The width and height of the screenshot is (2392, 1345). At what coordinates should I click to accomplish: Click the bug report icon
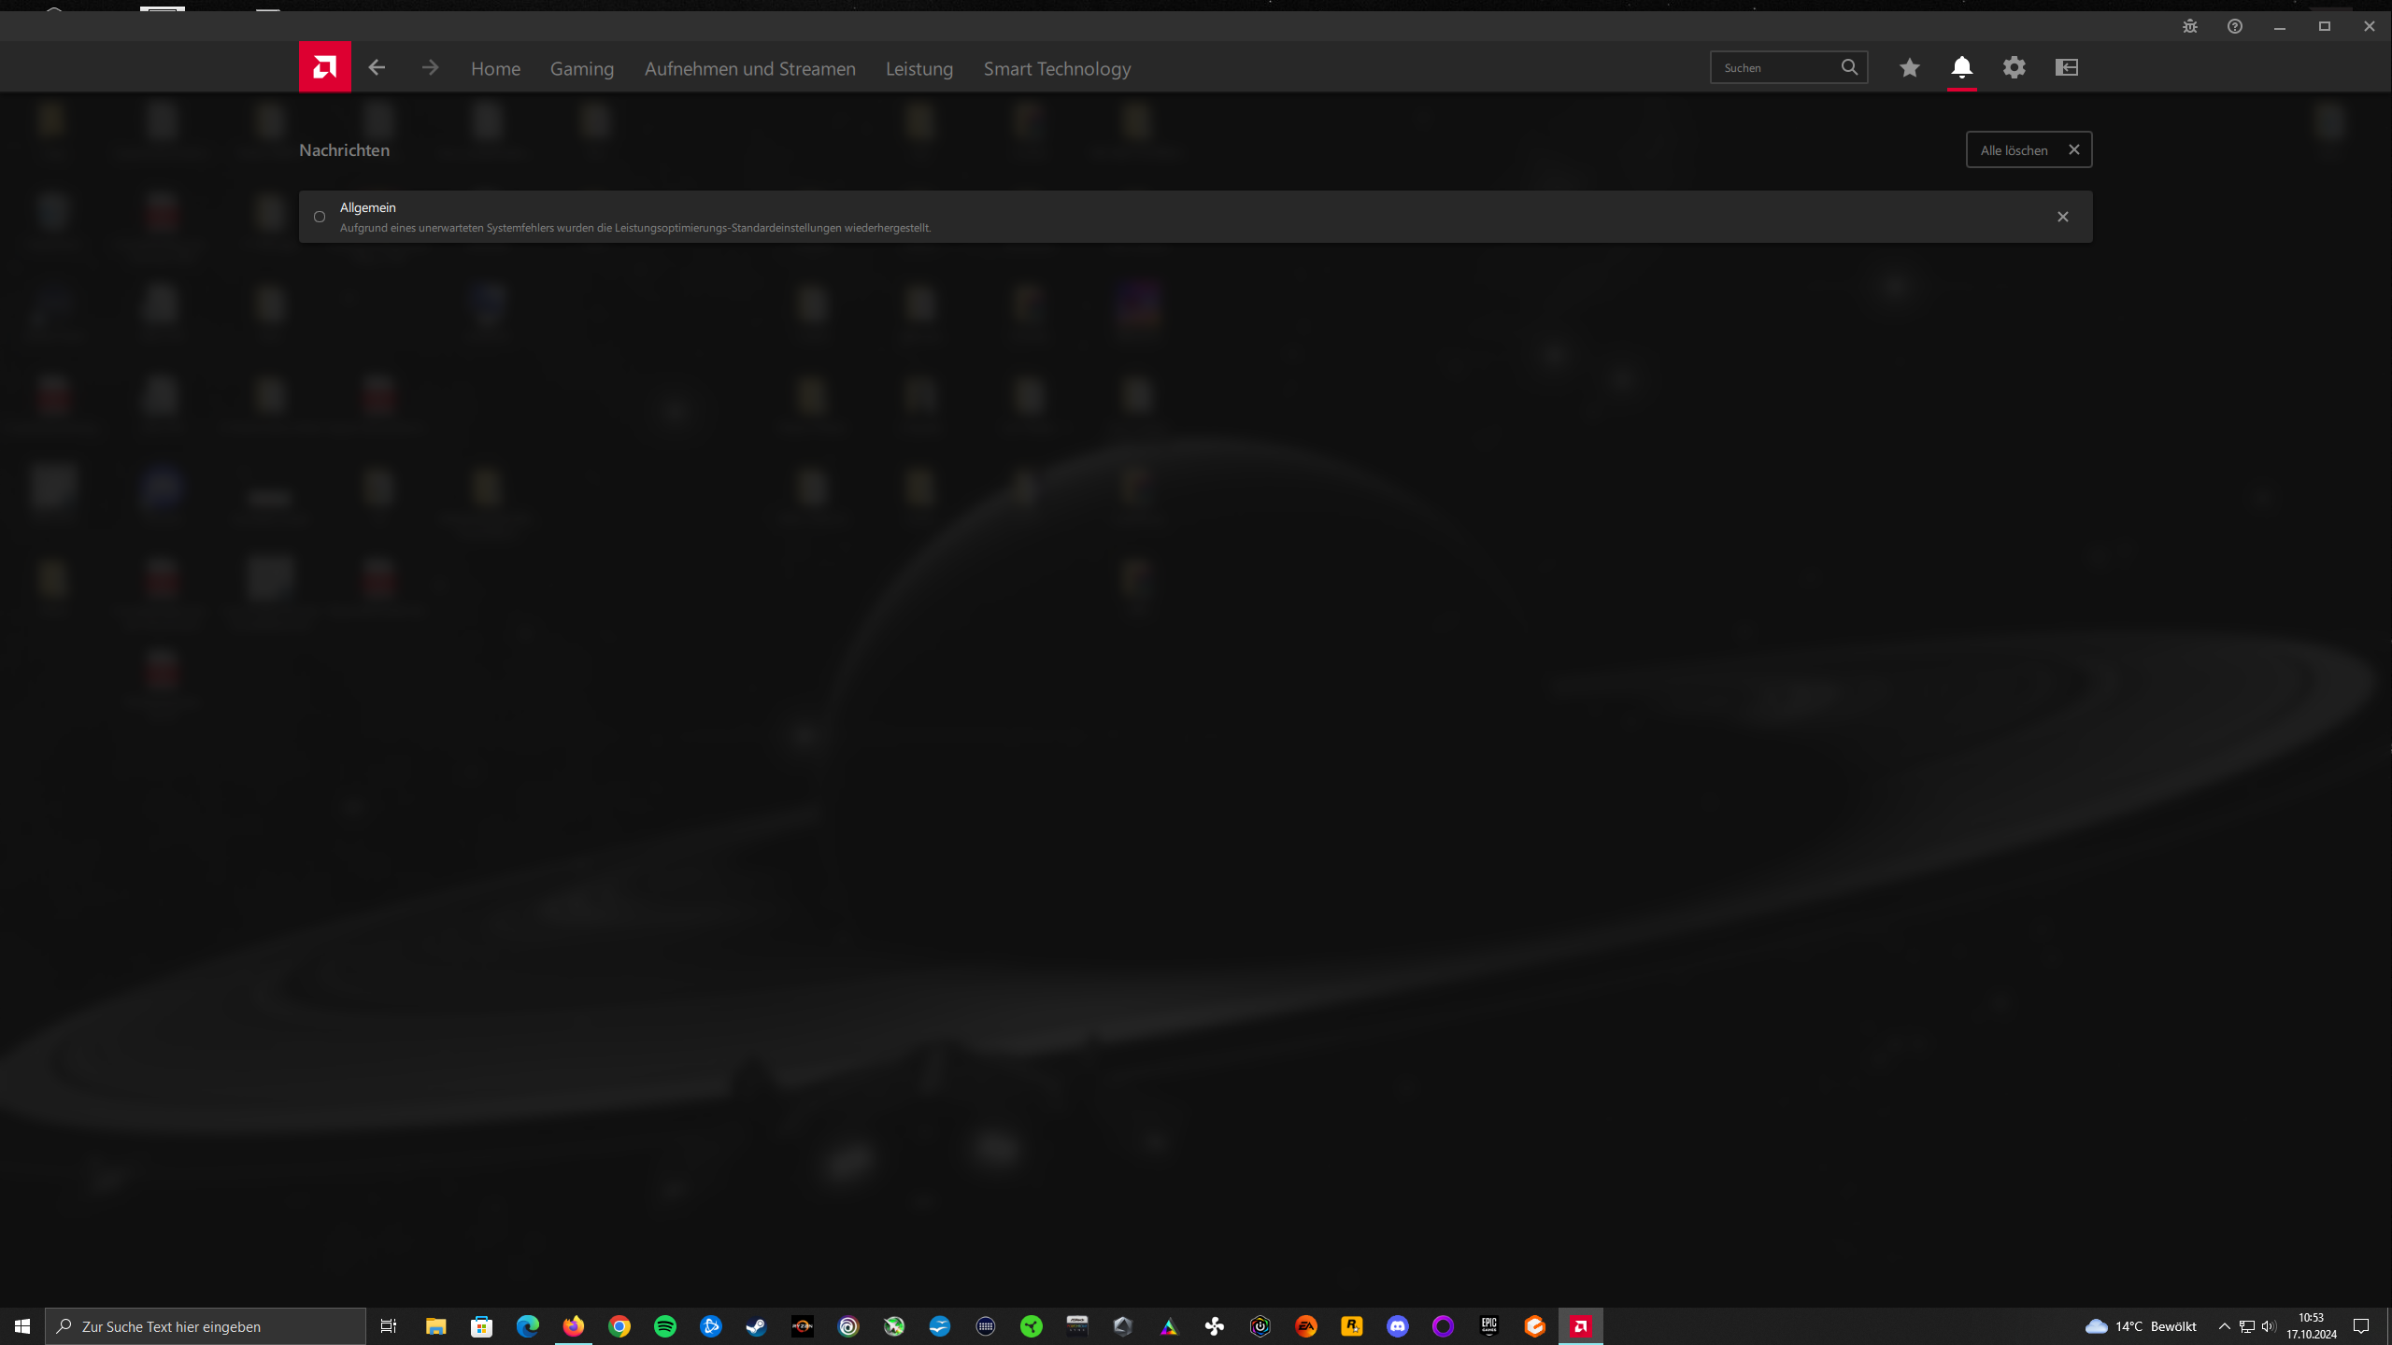coord(2190,26)
